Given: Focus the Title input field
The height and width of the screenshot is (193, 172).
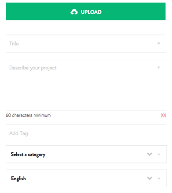Looking at the screenshot, I should point(86,44).
